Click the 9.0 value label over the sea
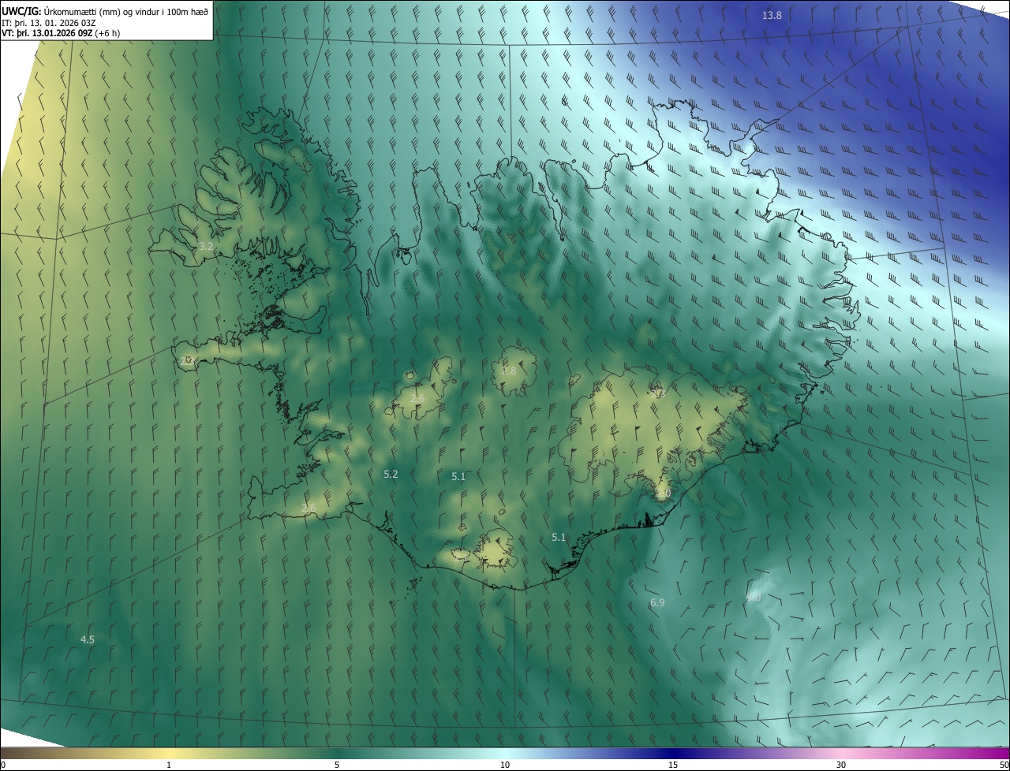 (754, 598)
